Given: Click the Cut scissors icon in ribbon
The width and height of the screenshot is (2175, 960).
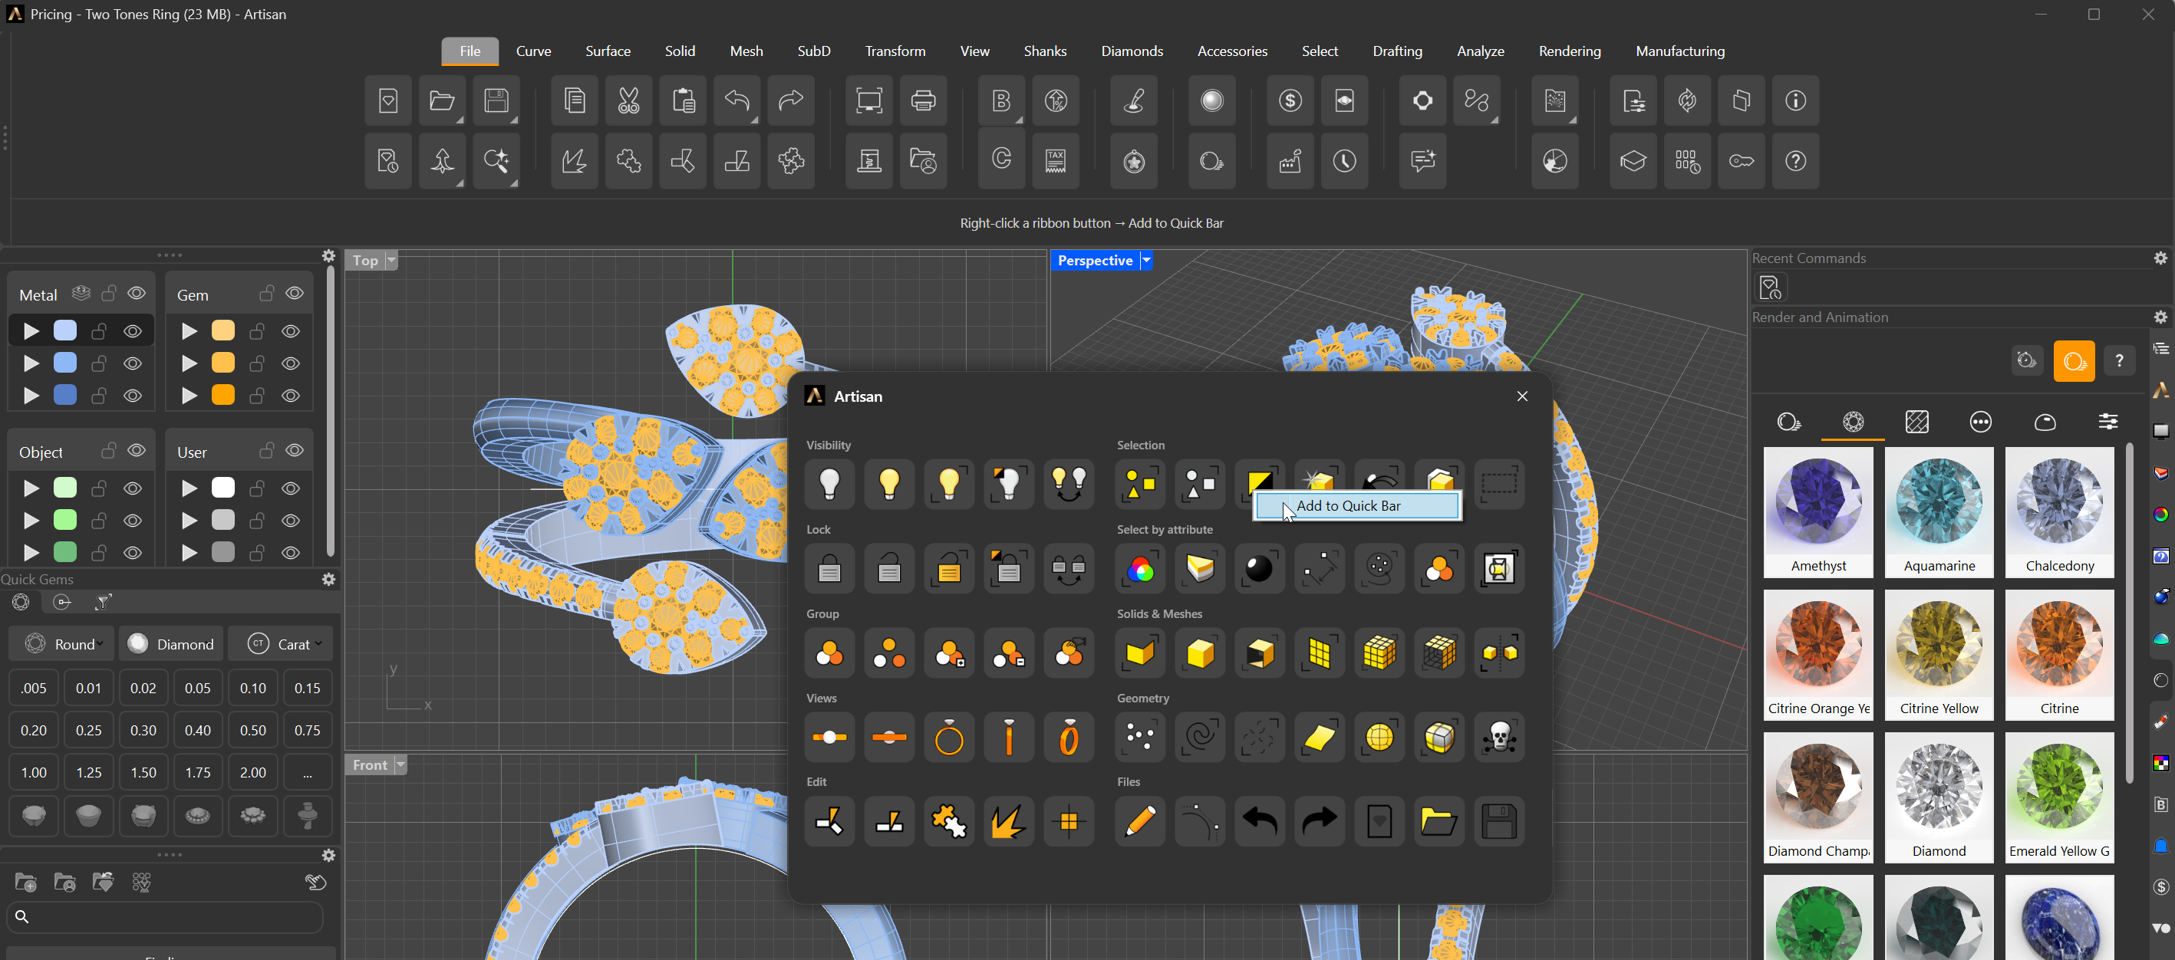Looking at the screenshot, I should click(628, 101).
